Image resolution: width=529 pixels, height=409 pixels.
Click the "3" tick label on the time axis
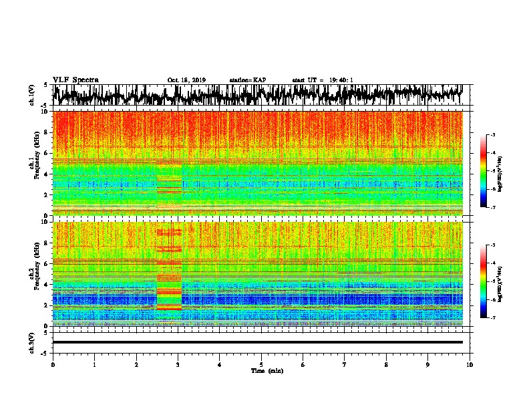point(178,365)
